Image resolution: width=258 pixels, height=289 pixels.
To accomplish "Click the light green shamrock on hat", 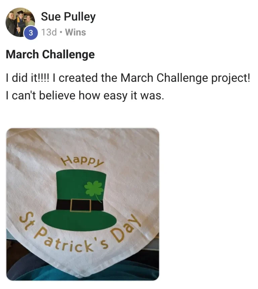I will click(94, 189).
